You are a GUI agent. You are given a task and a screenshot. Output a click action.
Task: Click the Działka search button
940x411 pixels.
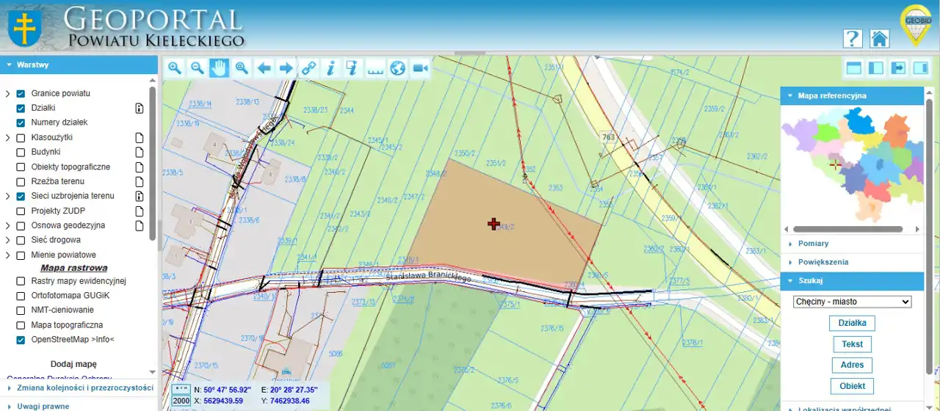[852, 323]
